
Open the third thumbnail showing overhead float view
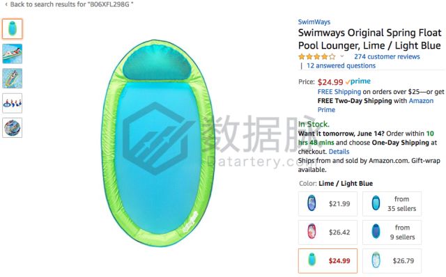click(13, 79)
